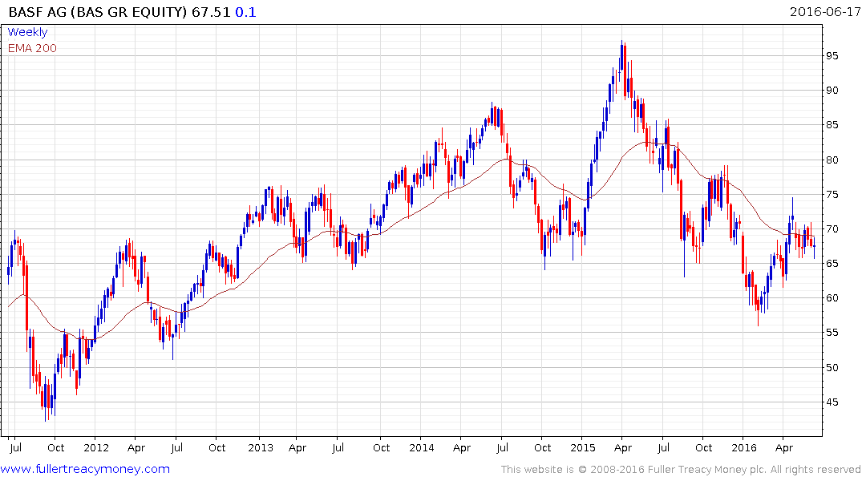The image size is (862, 481).
Task: Click the 75 price axis label
Action: click(832, 195)
